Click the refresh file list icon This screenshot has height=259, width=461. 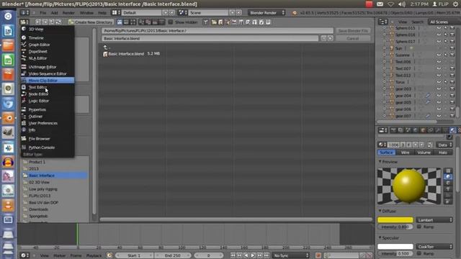coord(58,22)
